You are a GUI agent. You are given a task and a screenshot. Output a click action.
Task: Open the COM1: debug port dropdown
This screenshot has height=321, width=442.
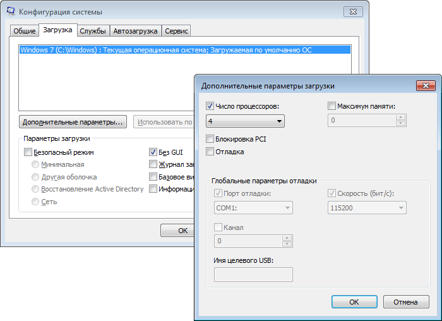pos(253,208)
